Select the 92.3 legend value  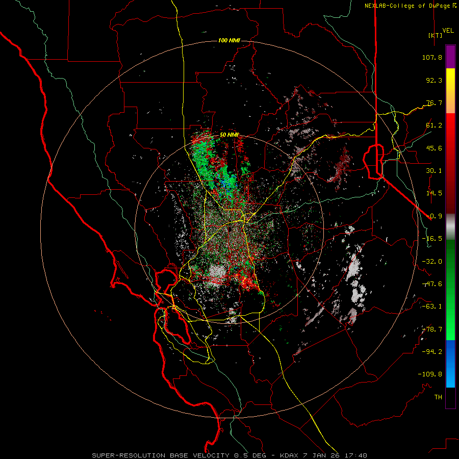click(434, 80)
